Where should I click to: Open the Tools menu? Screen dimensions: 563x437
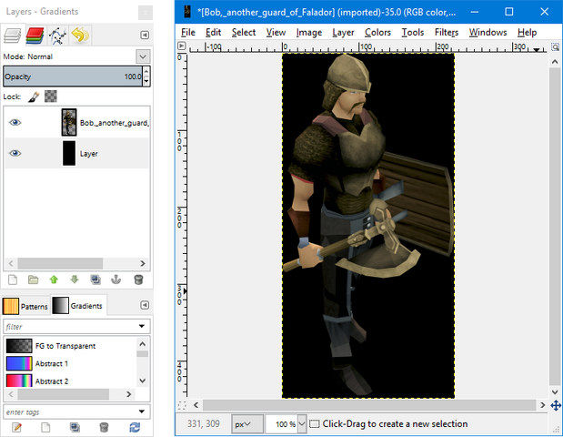coord(413,33)
